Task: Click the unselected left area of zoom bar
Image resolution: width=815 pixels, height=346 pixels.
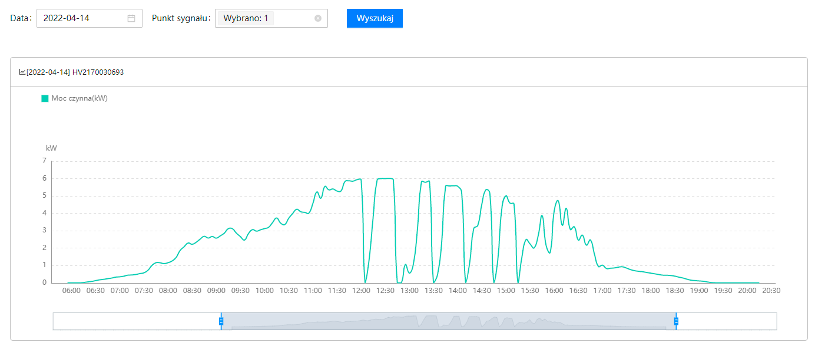Action: click(137, 321)
